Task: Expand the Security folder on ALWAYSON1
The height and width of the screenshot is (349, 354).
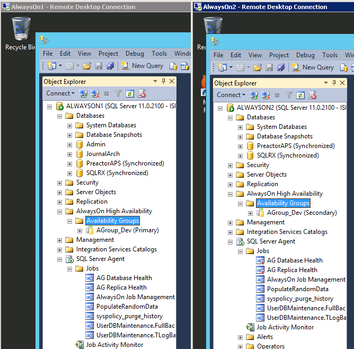Action: 59,183
